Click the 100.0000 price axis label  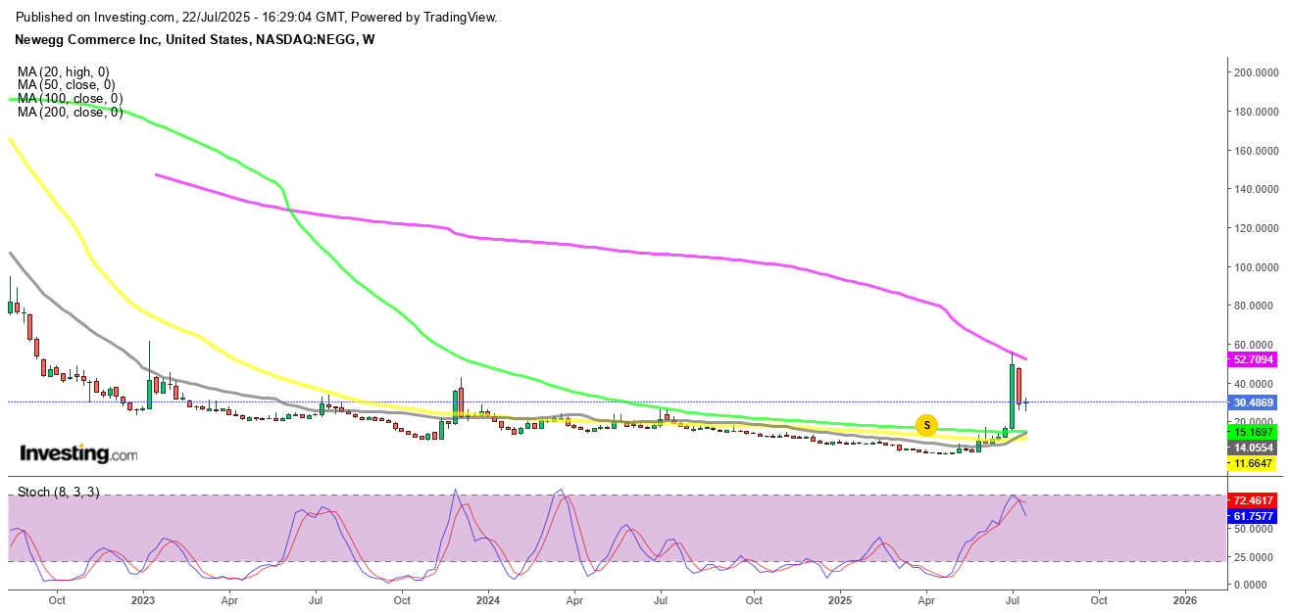pos(1258,266)
